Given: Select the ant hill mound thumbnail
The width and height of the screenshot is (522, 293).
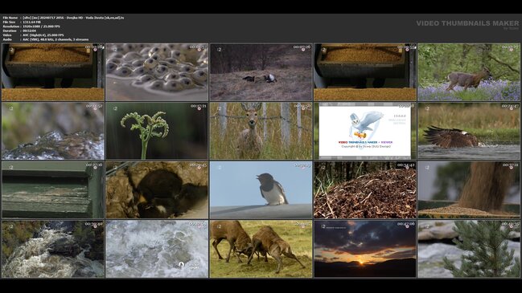Looking at the screenshot, I should coord(365,190).
